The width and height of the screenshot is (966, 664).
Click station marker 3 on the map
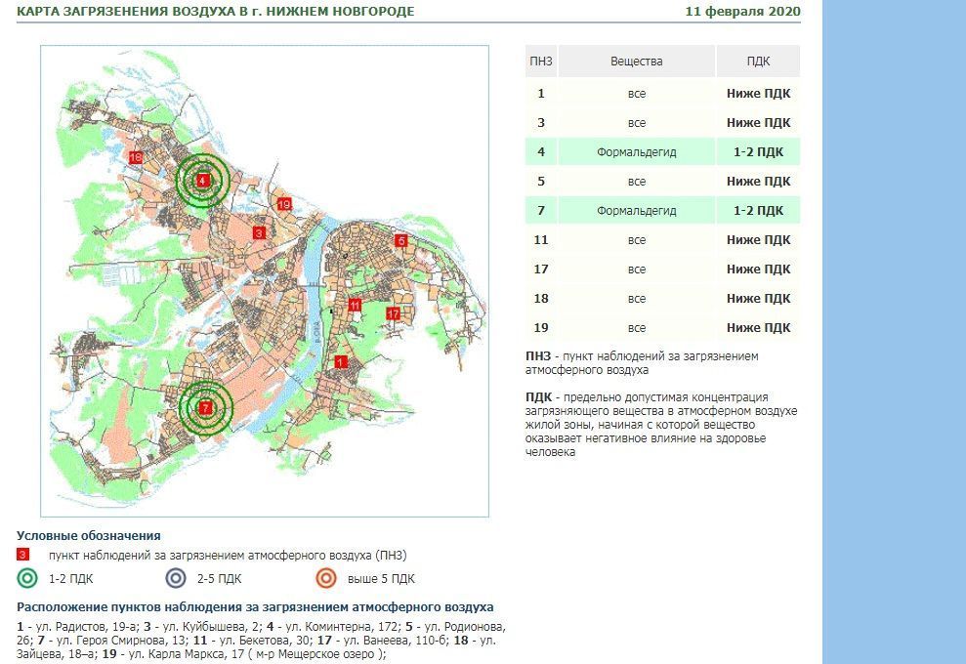click(259, 232)
